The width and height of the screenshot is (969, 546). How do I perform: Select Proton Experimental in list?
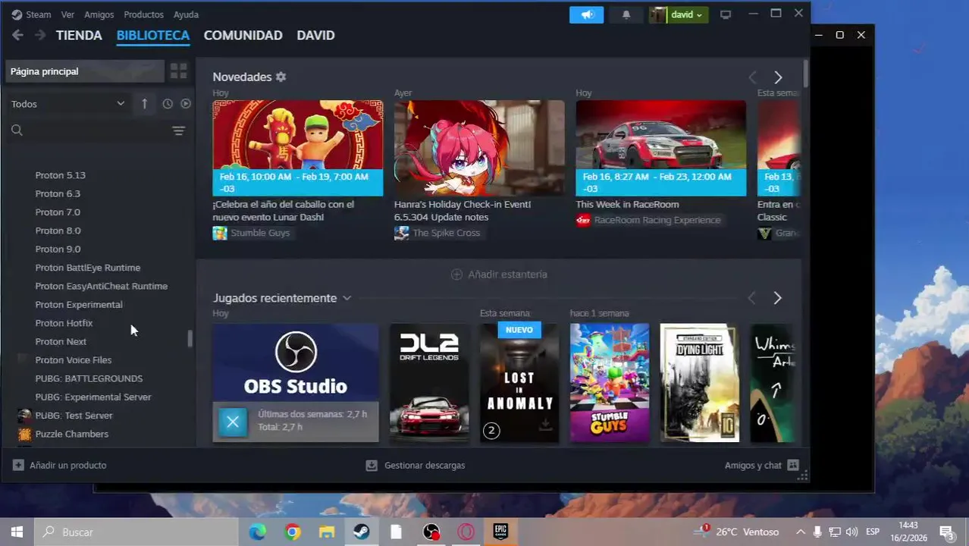point(79,305)
